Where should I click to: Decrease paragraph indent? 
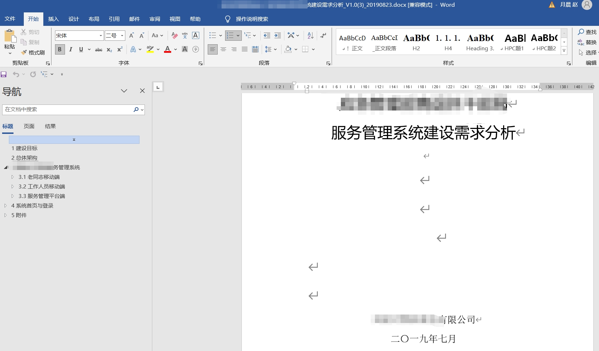click(x=267, y=35)
